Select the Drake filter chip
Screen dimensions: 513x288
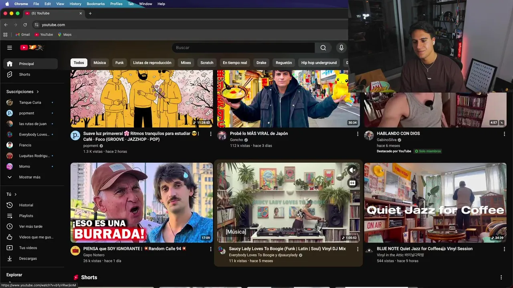(261, 63)
